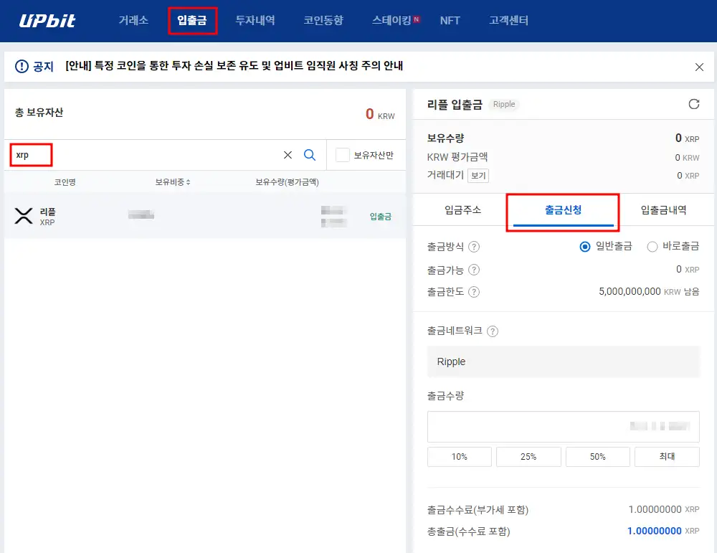This screenshot has width=717, height=553.
Task: Click the XRP coin logo icon
Action: pyautogui.click(x=24, y=216)
